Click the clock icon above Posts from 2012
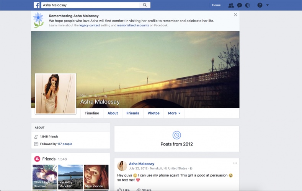Screen dimensions: 302x191 coord(176,135)
